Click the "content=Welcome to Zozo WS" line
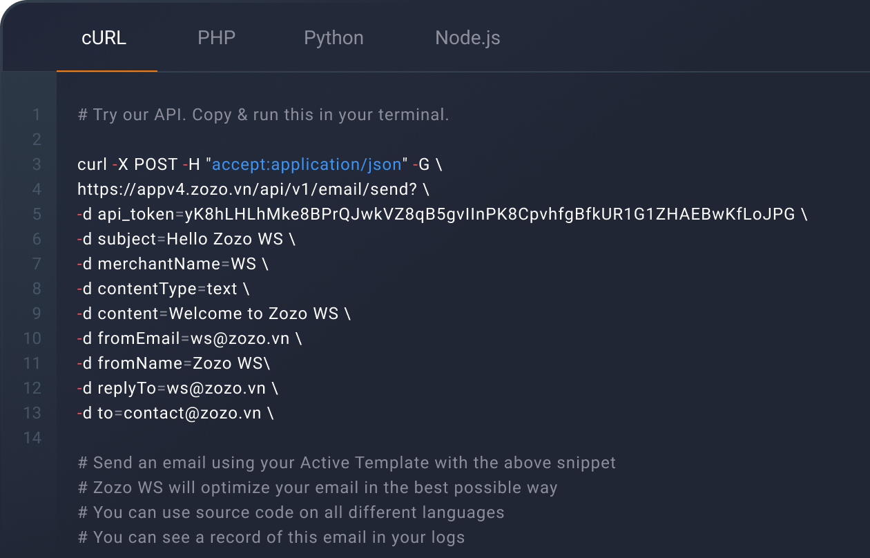Screen dimensions: 870x558 point(214,314)
